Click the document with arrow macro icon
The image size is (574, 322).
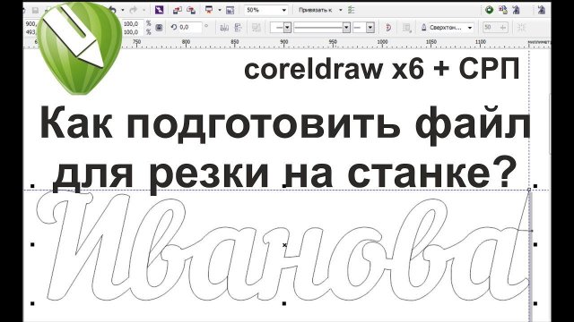[503, 10]
